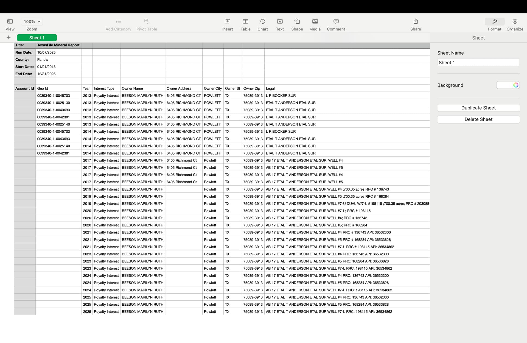
Task: Toggle the Format inspector panel
Action: (x=494, y=21)
